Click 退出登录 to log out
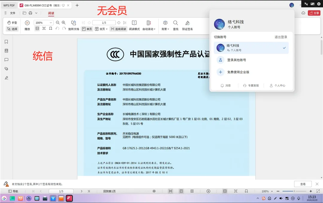Viewport: 323px width, 203px height. (281, 37)
